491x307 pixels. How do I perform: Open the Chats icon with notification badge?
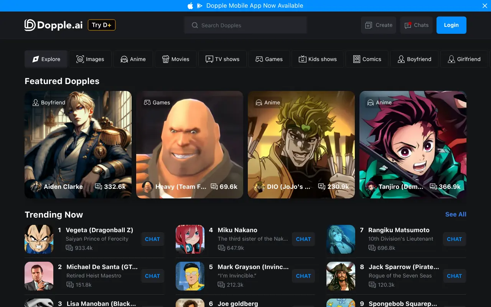[x=407, y=25]
